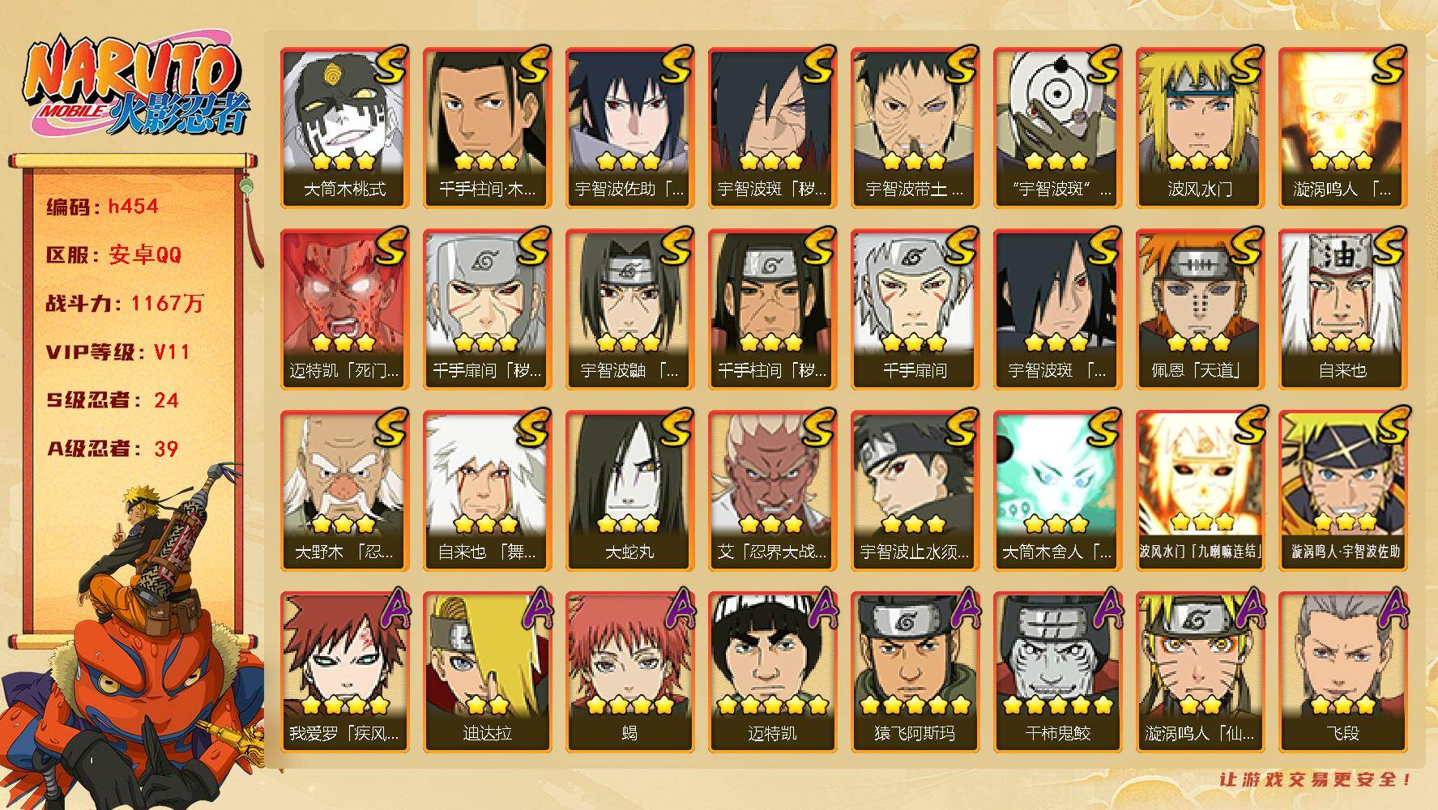Choose the 蝎 A-rank ninja card
The image size is (1438, 810).
[629, 672]
